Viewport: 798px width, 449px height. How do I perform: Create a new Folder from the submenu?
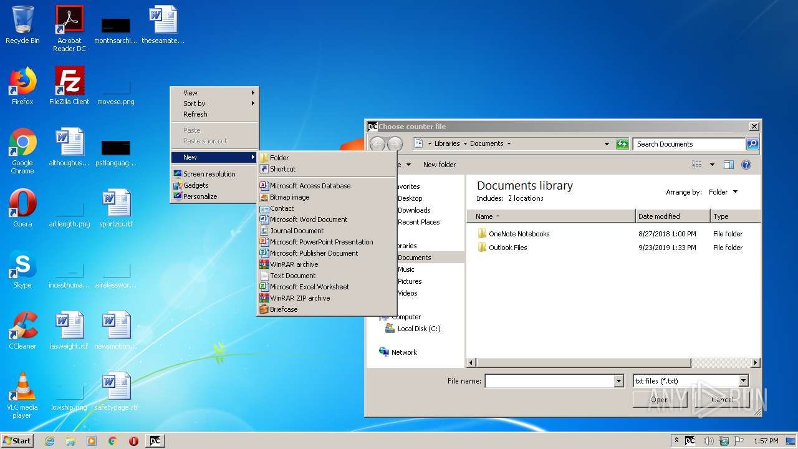pos(327,158)
